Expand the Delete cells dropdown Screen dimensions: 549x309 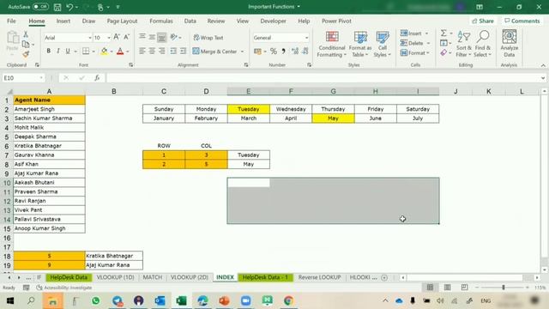428,43
